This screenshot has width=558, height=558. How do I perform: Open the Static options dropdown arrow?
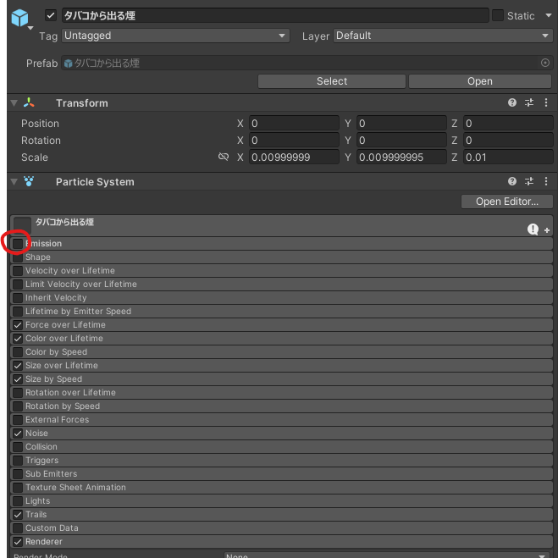click(548, 15)
